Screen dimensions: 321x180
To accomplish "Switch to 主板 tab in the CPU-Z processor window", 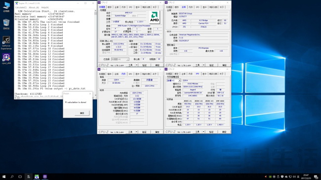I will [x=117, y=7].
